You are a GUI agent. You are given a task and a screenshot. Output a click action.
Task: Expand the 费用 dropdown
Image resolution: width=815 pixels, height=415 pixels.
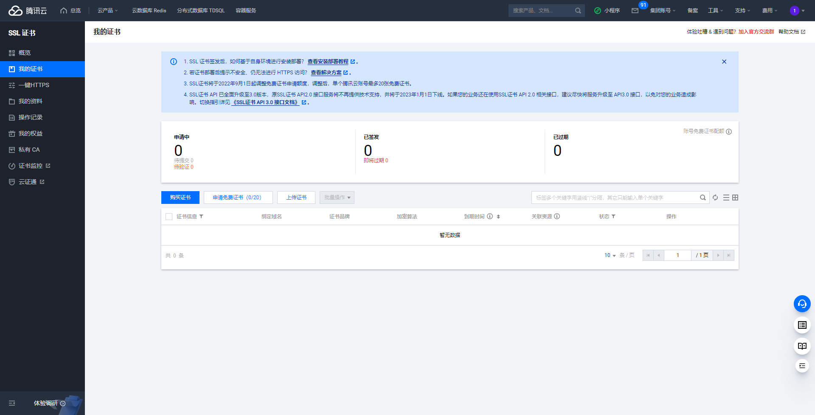pos(770,11)
